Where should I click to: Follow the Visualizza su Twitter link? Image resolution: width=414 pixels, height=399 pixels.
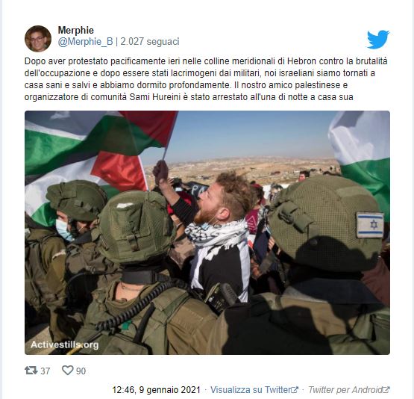tap(251, 390)
